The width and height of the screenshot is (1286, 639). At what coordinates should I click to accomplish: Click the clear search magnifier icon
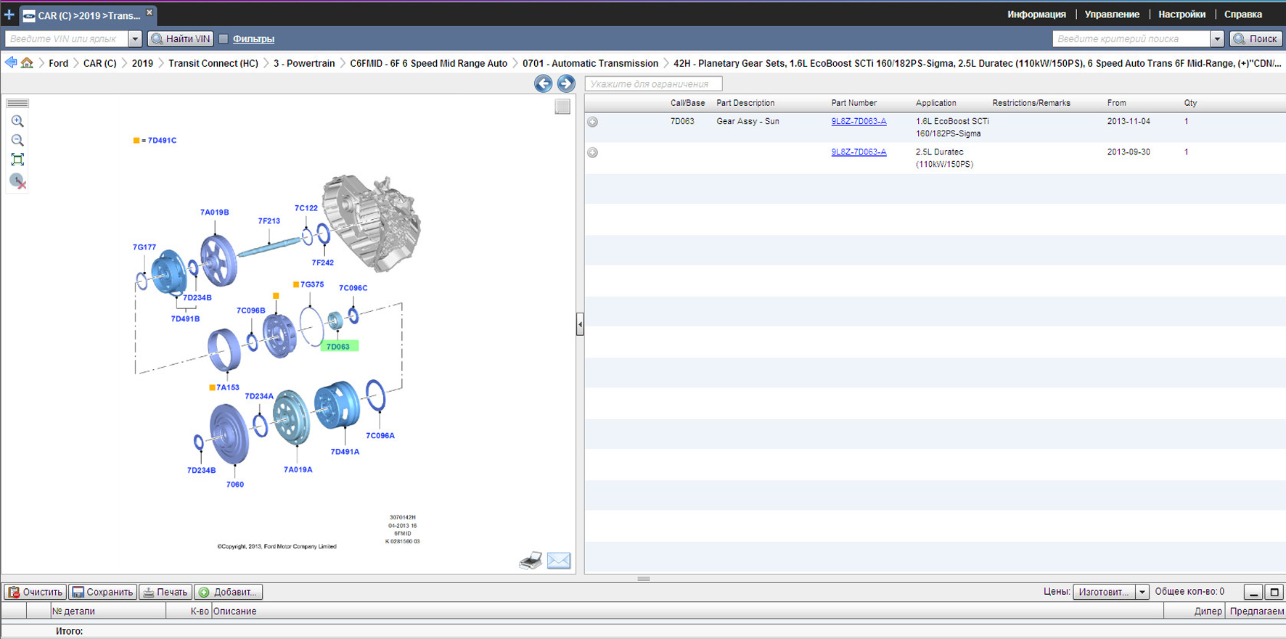click(18, 181)
